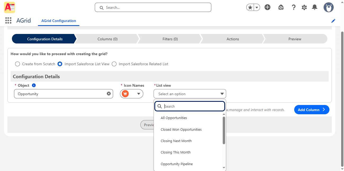Viewport: 344px width, 171px height.
Task: Open the user profile avatar
Action: (328, 7)
